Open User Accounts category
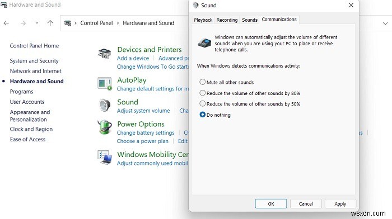 (x=27, y=102)
